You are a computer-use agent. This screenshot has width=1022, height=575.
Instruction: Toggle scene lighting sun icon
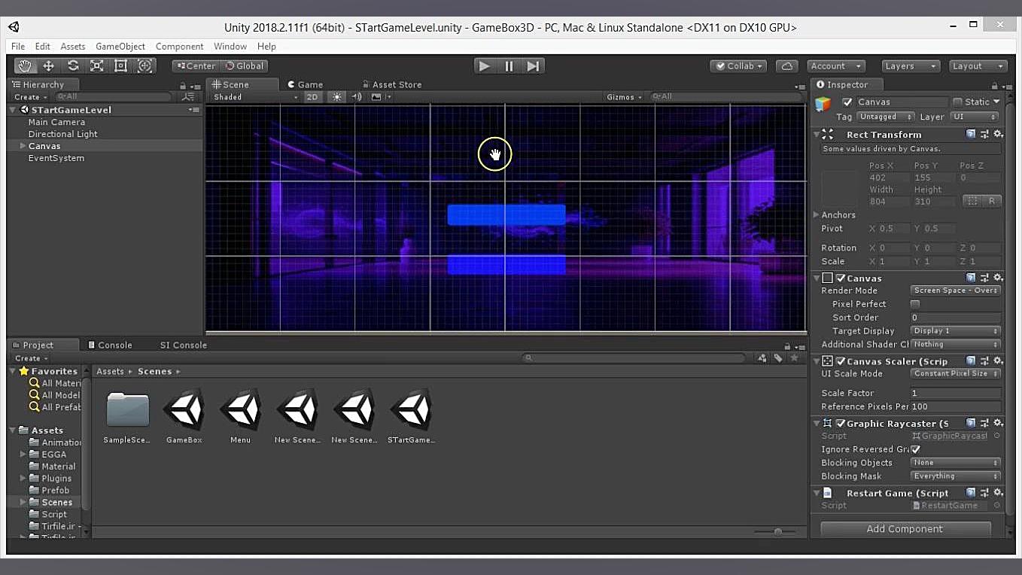(x=336, y=97)
